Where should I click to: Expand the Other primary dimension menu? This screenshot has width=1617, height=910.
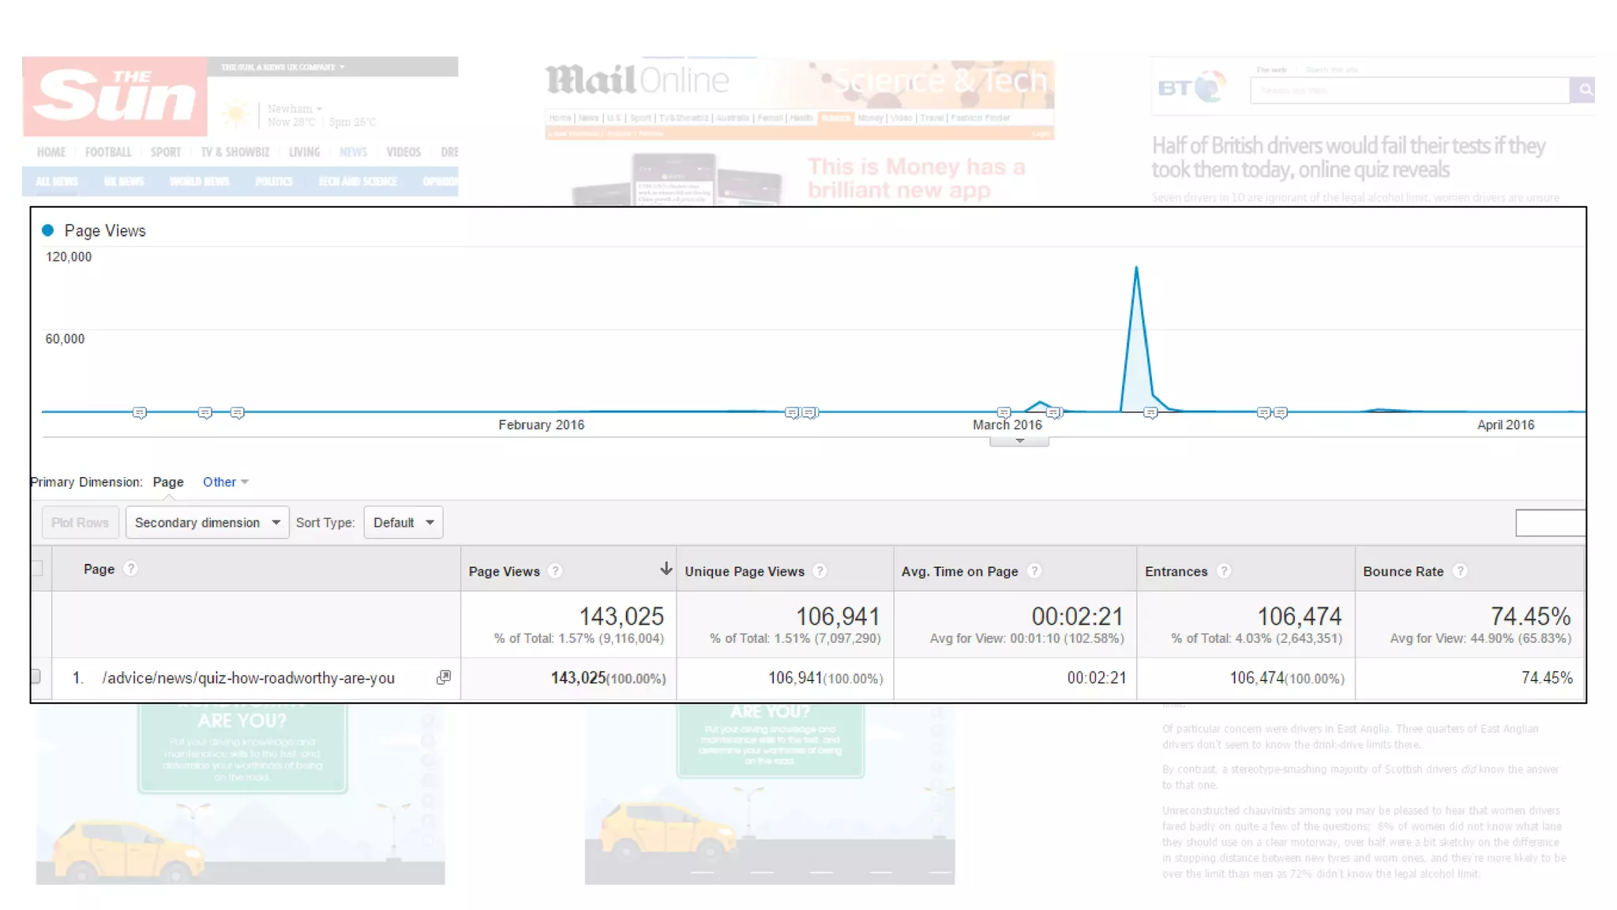tap(225, 482)
